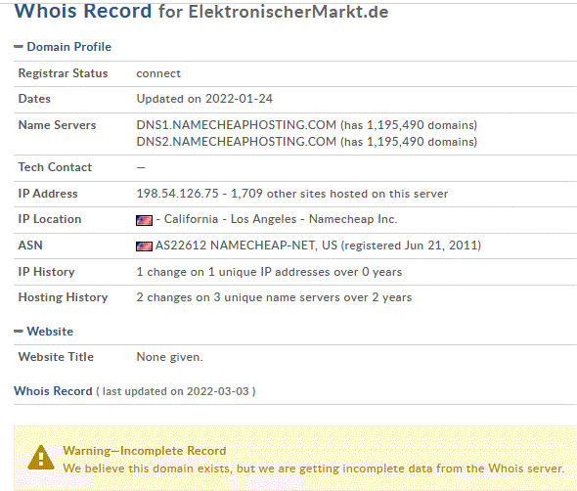Click AS22612 NAMECHEAP-NET ASN entry

(x=236, y=245)
